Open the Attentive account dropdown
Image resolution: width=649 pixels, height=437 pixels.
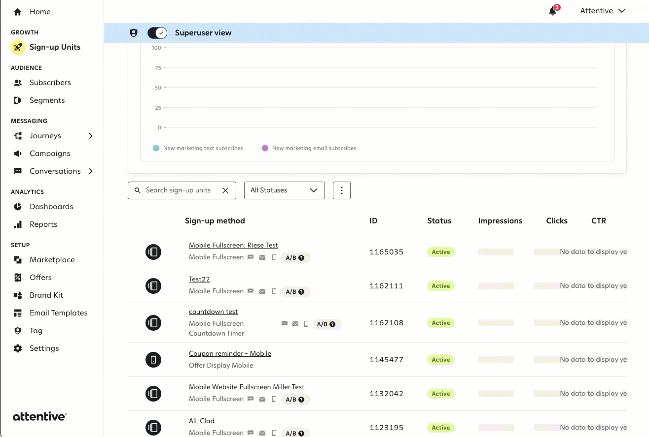[x=603, y=11]
